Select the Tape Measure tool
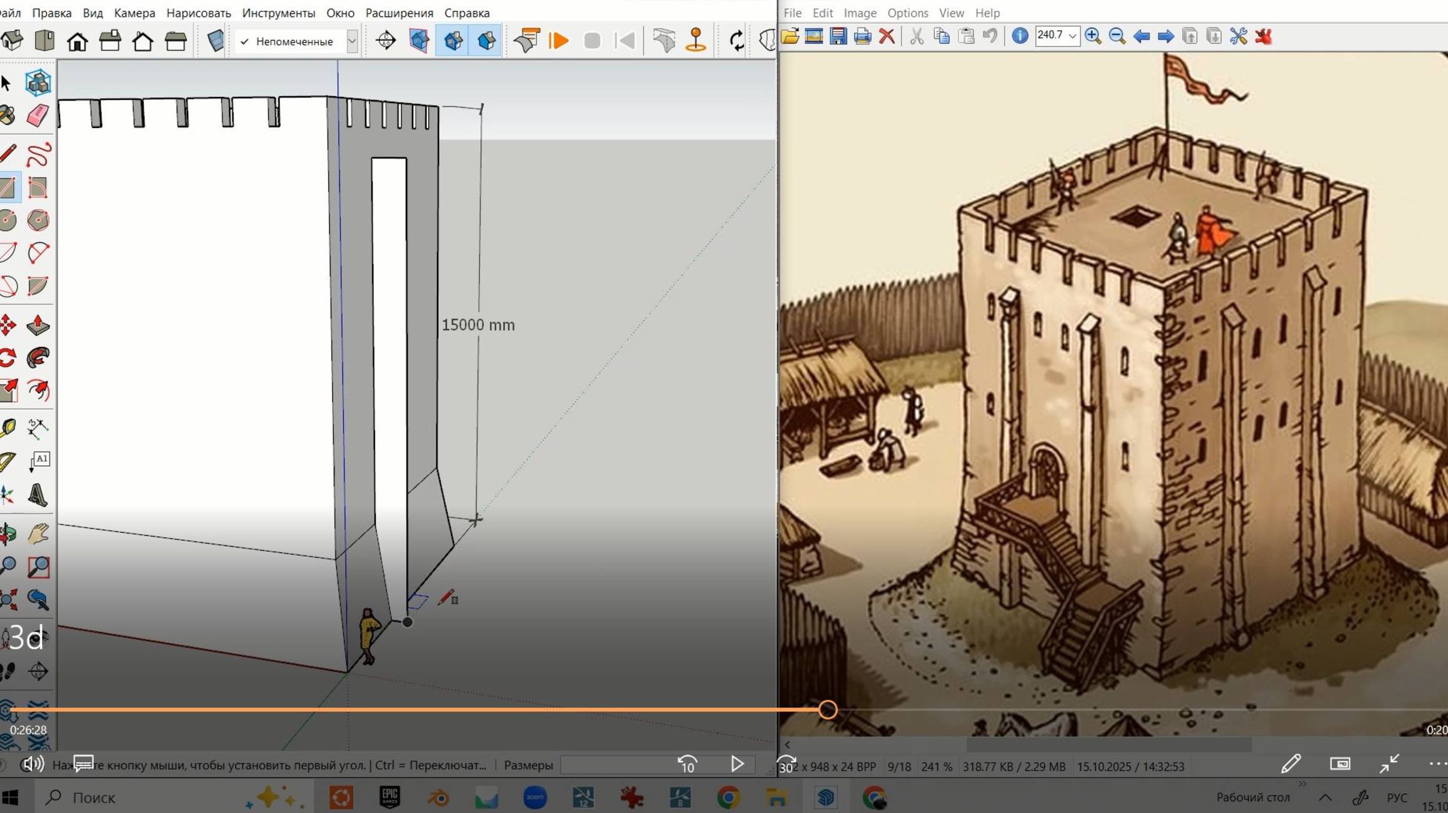Screen dimensions: 1448x813 pyautogui.click(x=8, y=428)
